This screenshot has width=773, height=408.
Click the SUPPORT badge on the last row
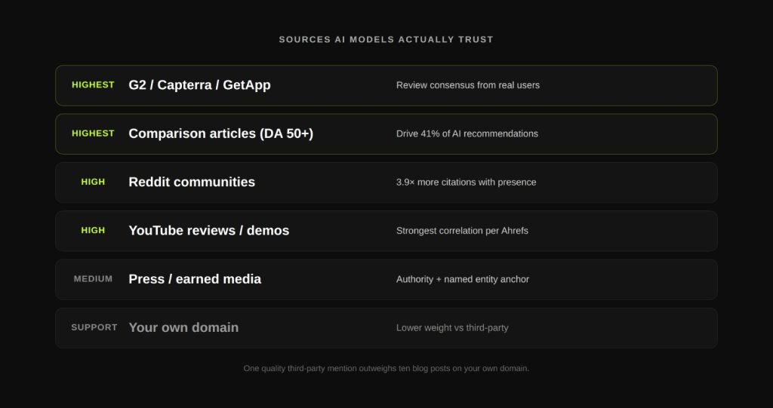click(94, 327)
